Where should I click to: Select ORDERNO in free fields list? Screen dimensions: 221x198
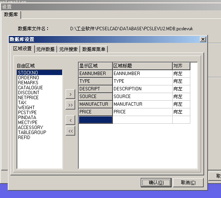tap(40, 77)
